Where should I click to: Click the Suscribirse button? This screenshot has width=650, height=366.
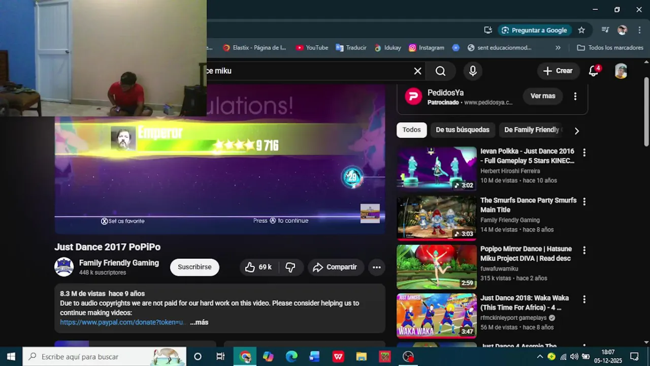tap(194, 267)
